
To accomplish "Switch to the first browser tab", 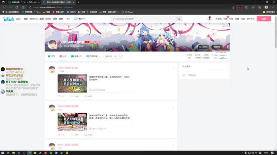I will [x=24, y=2].
